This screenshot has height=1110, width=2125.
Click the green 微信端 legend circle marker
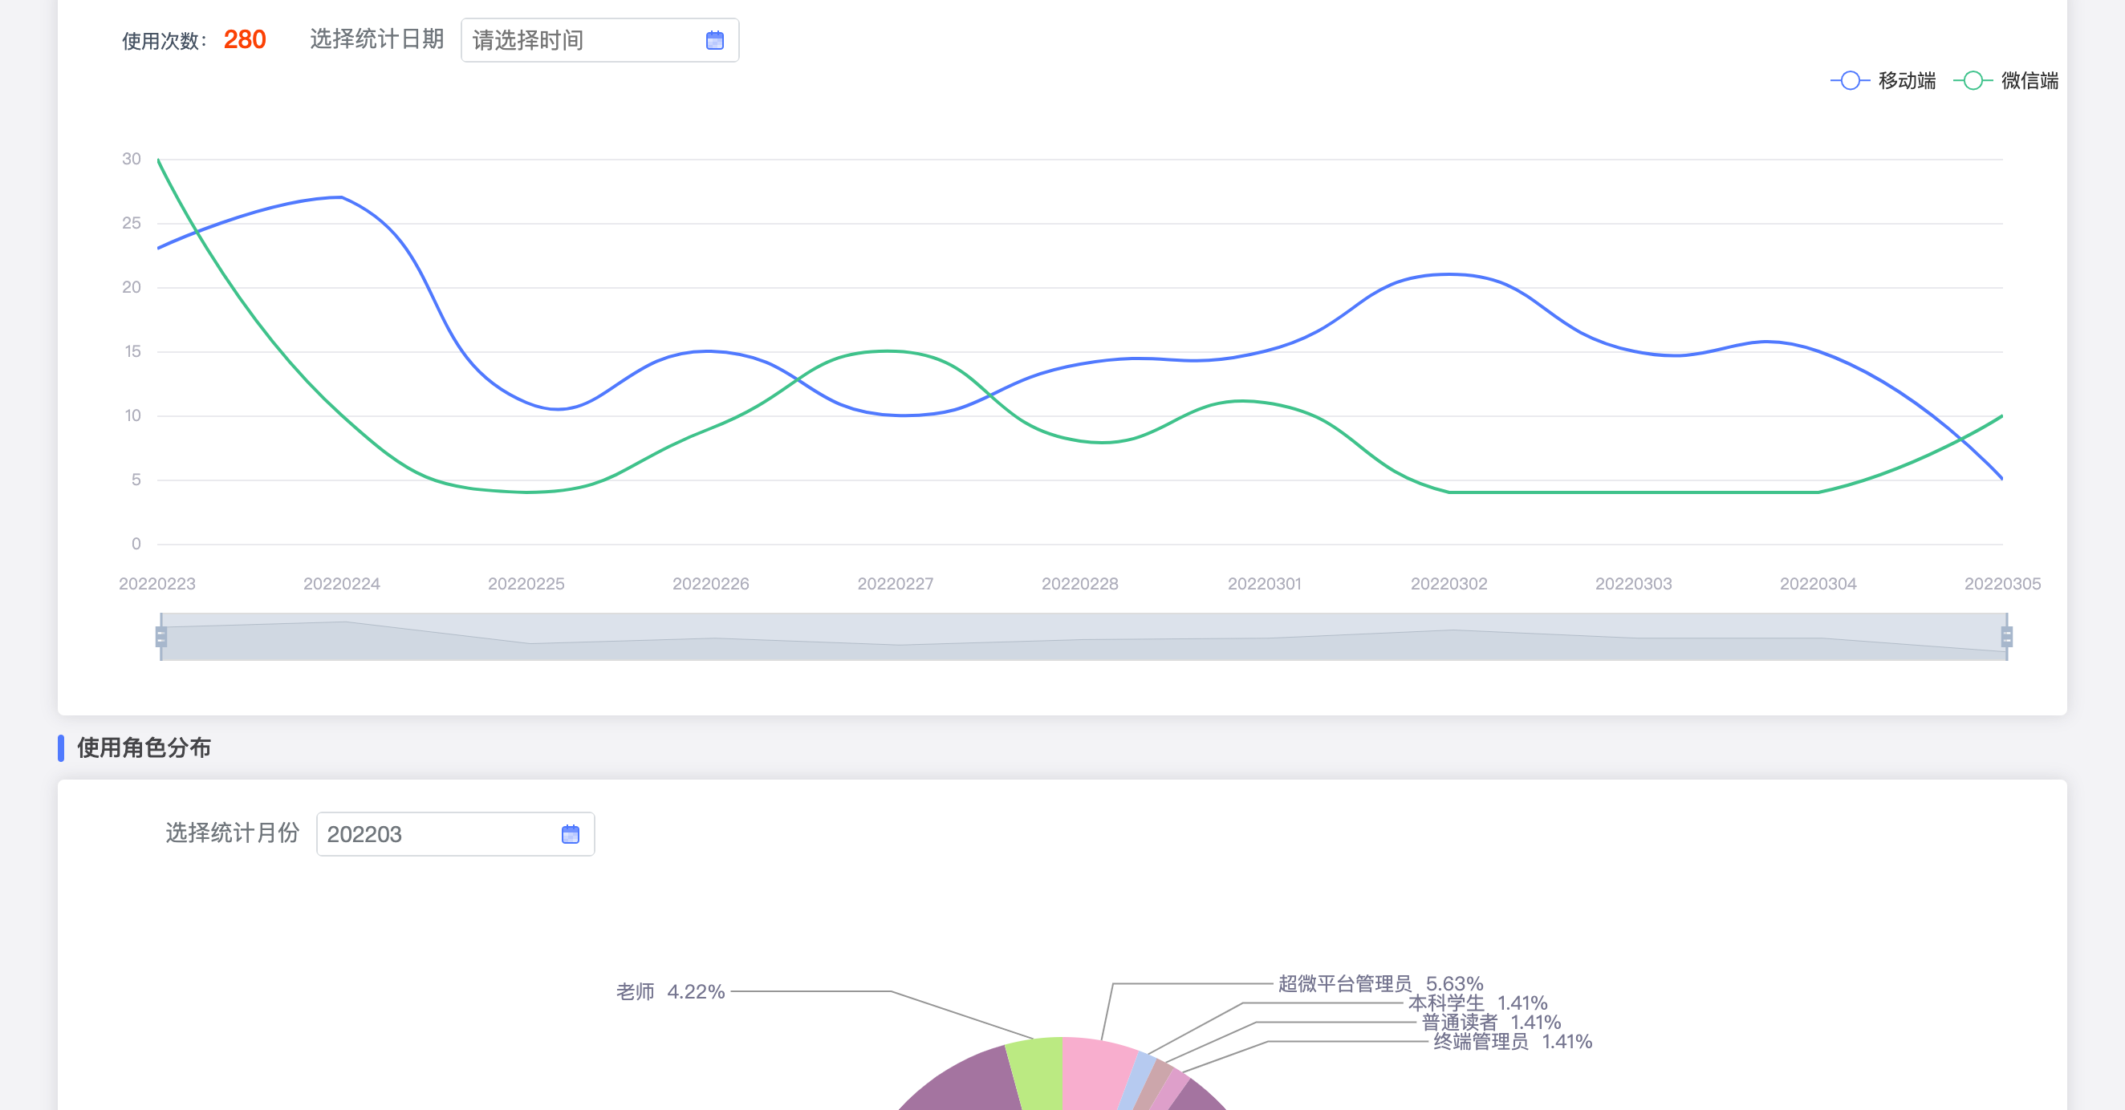pyautogui.click(x=1973, y=81)
